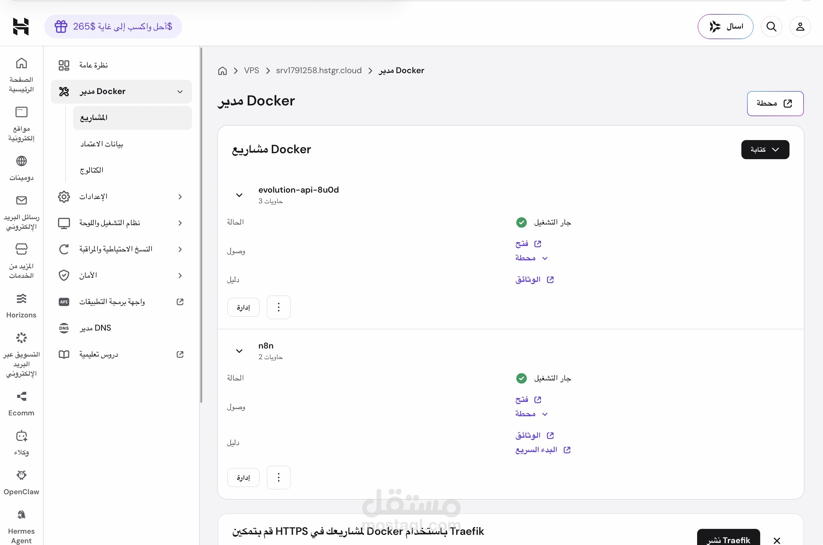Open the كتابة dropdown button
The height and width of the screenshot is (545, 823).
(x=765, y=149)
